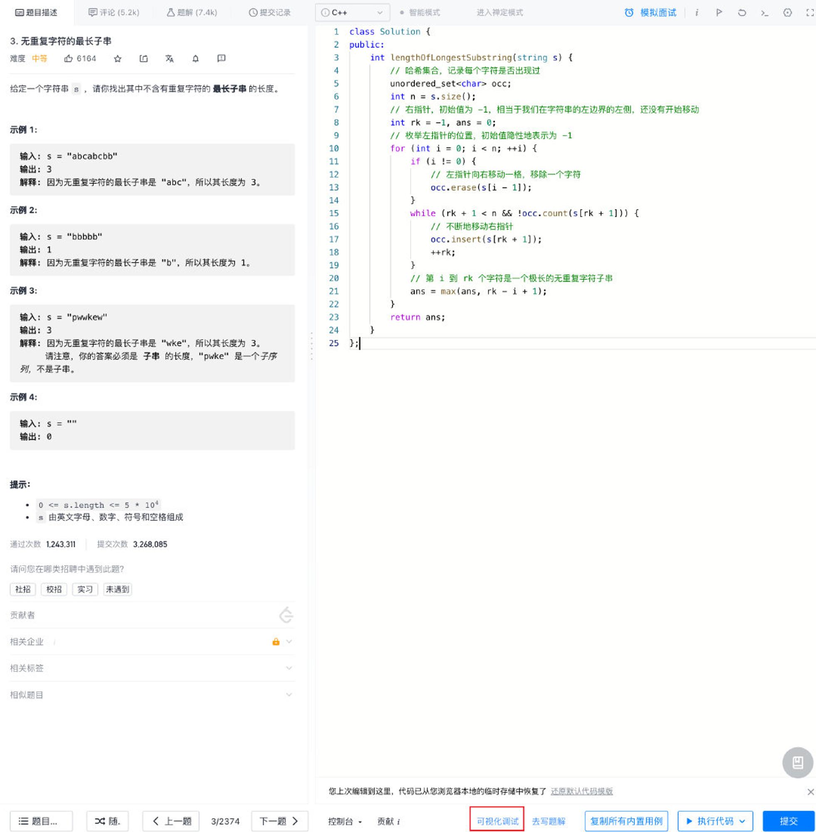
Task: Click the share icon under the title
Action: [x=143, y=58]
